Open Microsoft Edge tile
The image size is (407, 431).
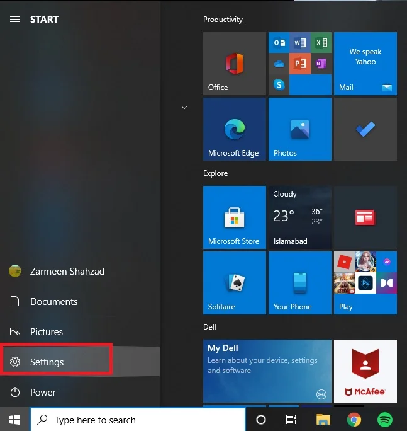[235, 129]
